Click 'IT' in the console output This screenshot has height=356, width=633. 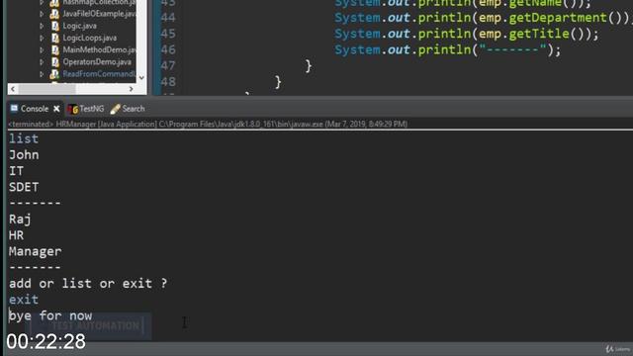click(x=16, y=171)
